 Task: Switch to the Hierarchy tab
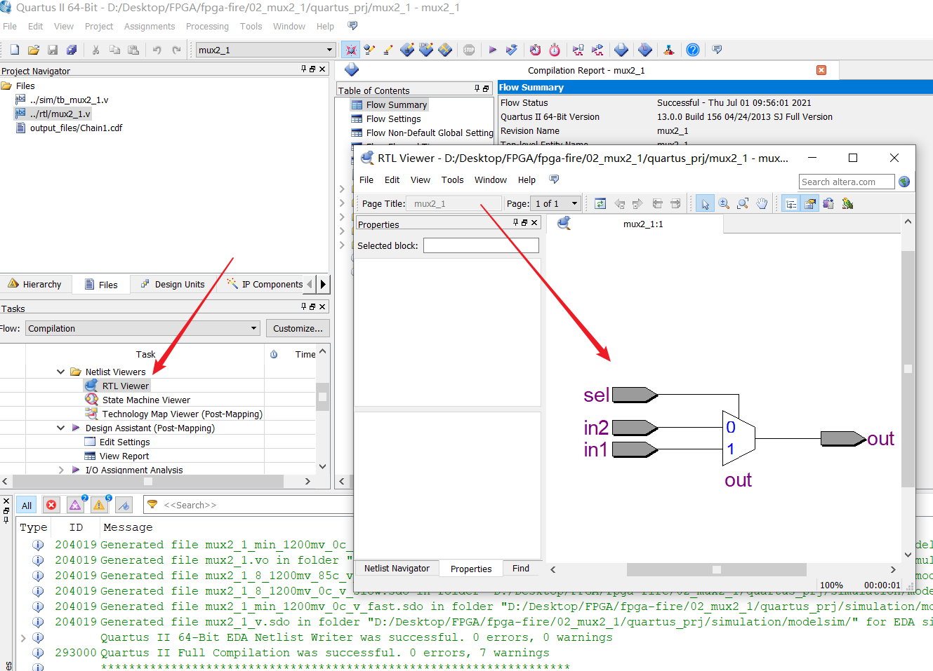(35, 284)
